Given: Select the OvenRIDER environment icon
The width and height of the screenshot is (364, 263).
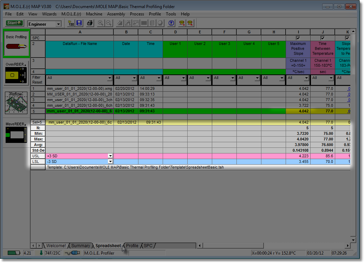Looking at the screenshot, I should tap(16, 73).
